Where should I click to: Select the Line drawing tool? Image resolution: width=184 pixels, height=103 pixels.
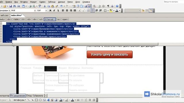click(28, 100)
